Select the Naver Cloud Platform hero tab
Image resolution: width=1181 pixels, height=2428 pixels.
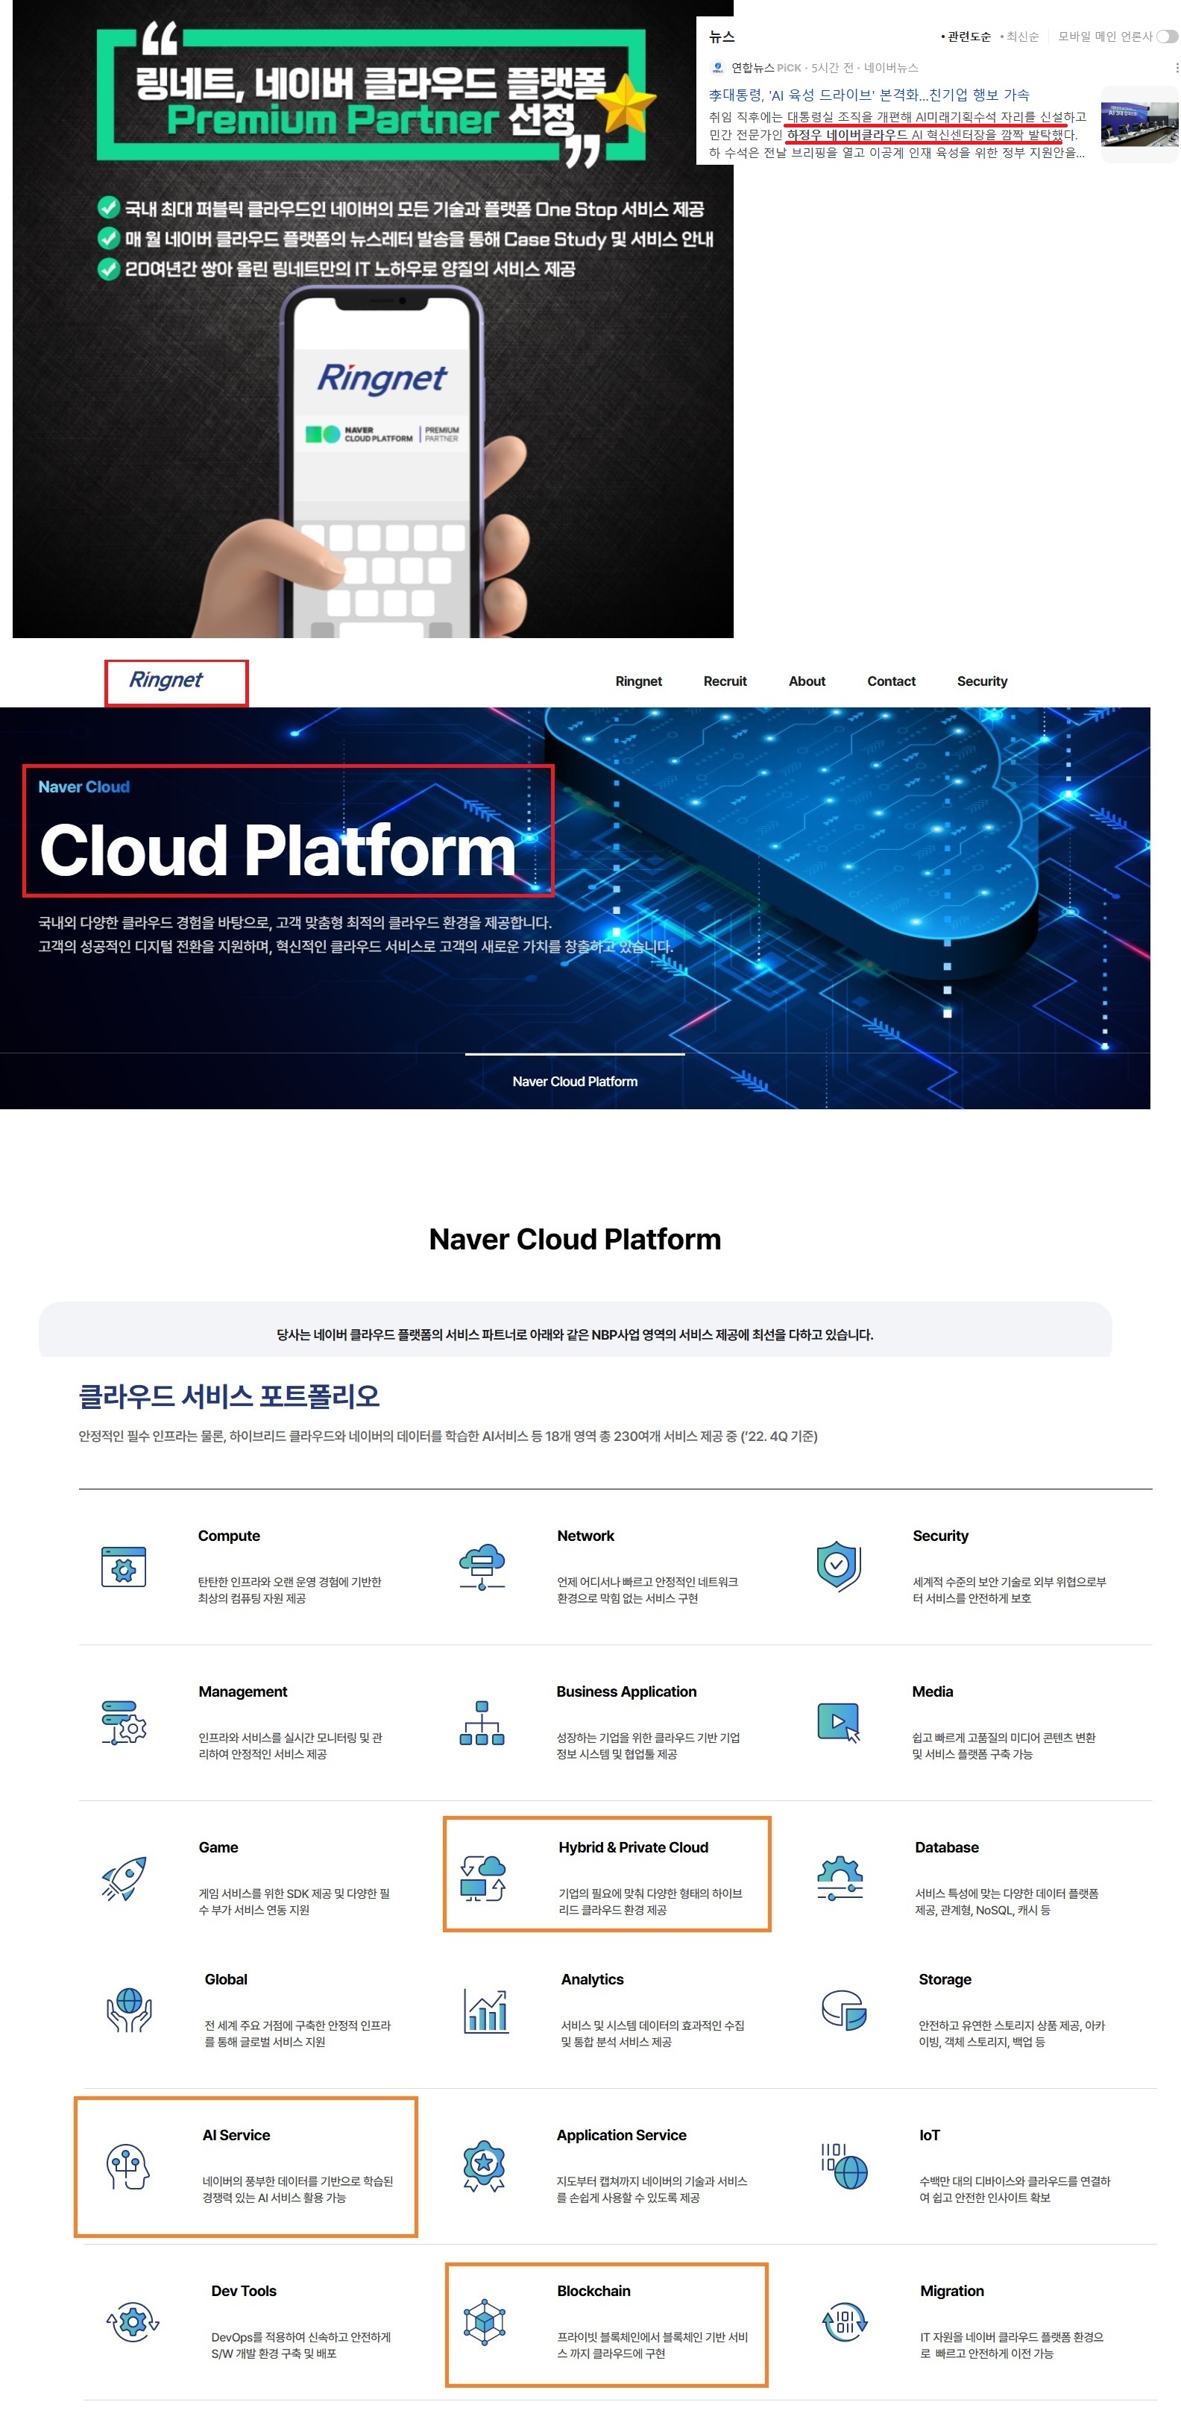point(574,1081)
